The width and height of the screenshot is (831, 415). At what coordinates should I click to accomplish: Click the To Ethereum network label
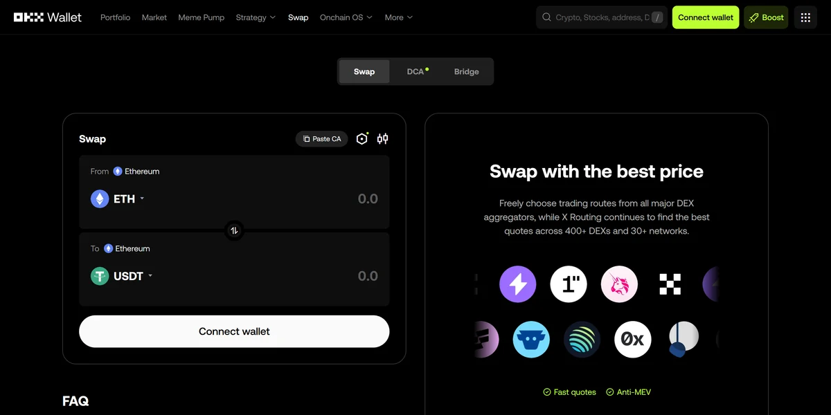(127, 248)
